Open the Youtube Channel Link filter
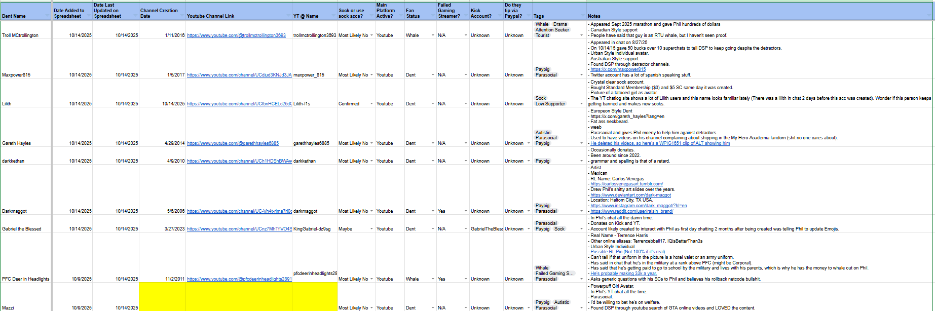Viewport: 935px width, 311px height. [x=288, y=16]
